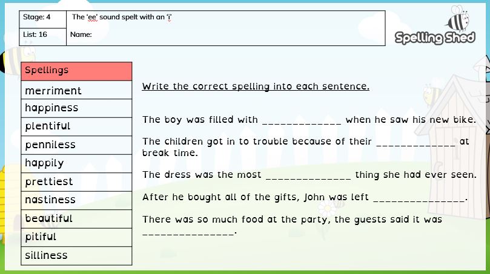Click the red Spellings header cell
The height and width of the screenshot is (274, 490).
(x=76, y=71)
